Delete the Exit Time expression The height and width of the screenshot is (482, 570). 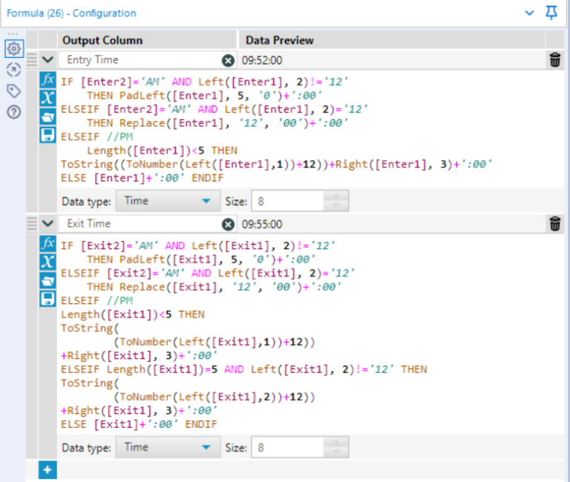tap(554, 224)
